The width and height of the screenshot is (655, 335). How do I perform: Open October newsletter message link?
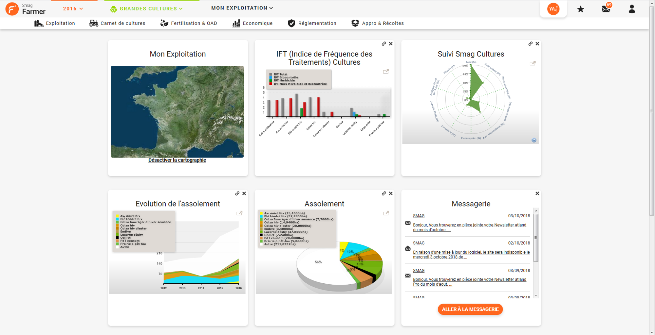470,227
